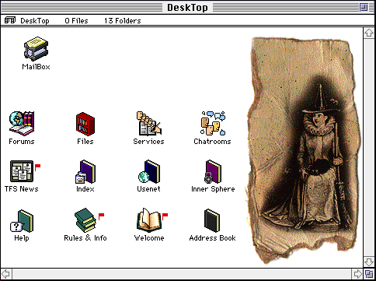The width and height of the screenshot is (376, 281).
Task: Open the Services sign-up icon
Action: (x=149, y=124)
